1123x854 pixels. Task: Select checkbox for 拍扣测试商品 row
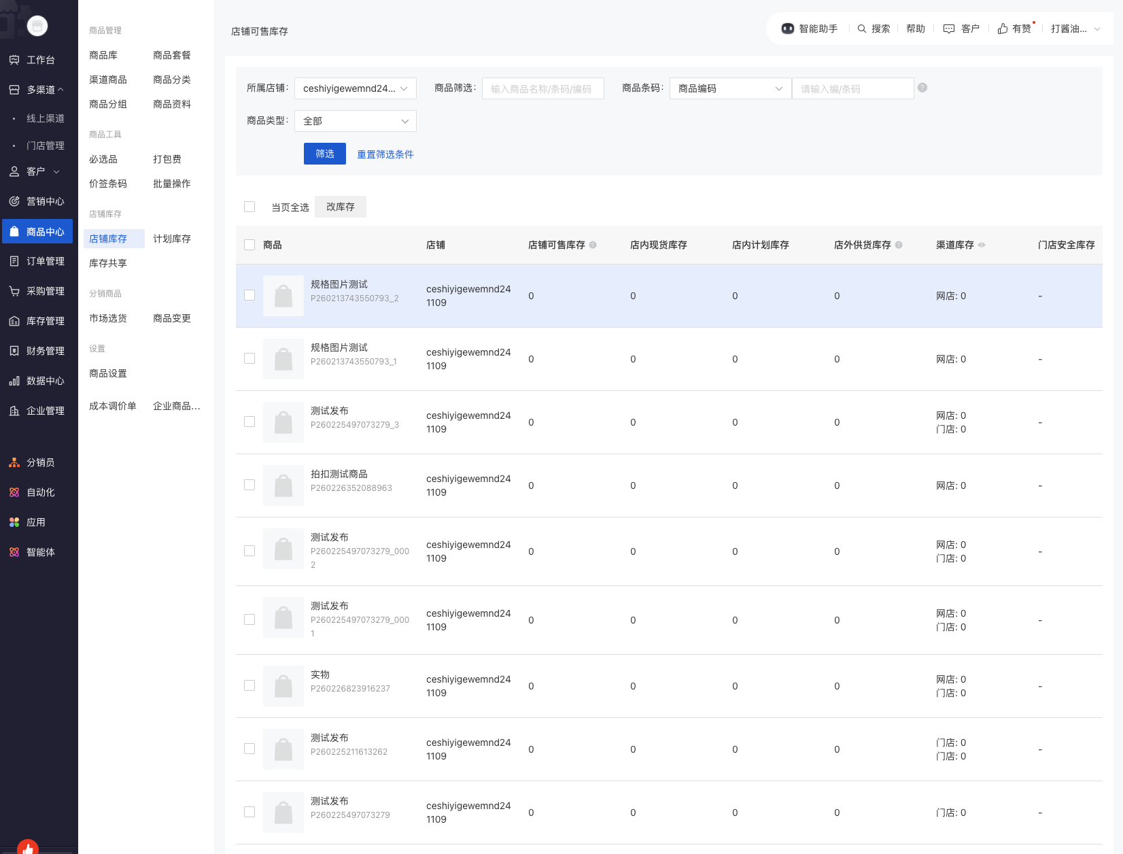[249, 485]
